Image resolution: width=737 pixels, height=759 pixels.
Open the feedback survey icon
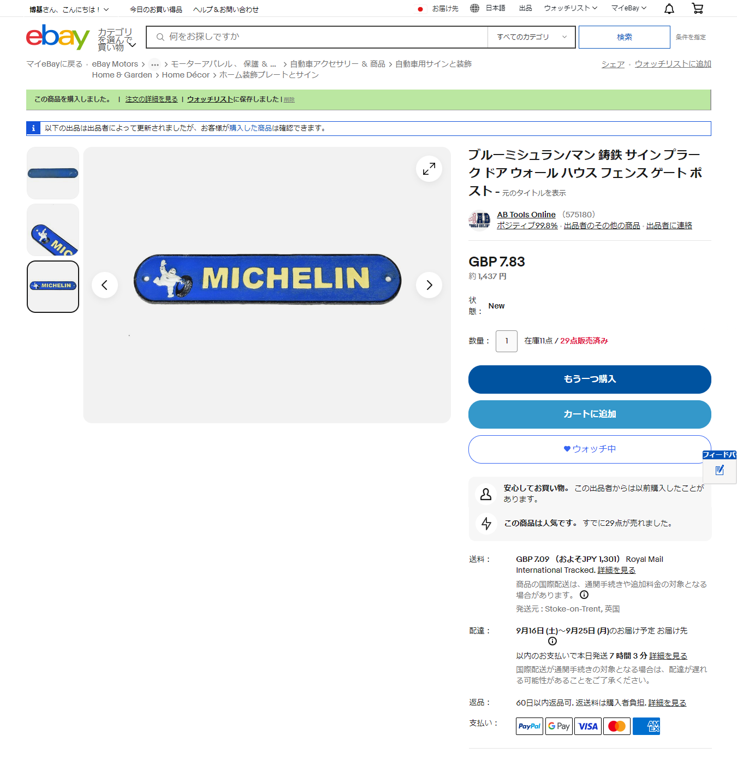pyautogui.click(x=720, y=470)
